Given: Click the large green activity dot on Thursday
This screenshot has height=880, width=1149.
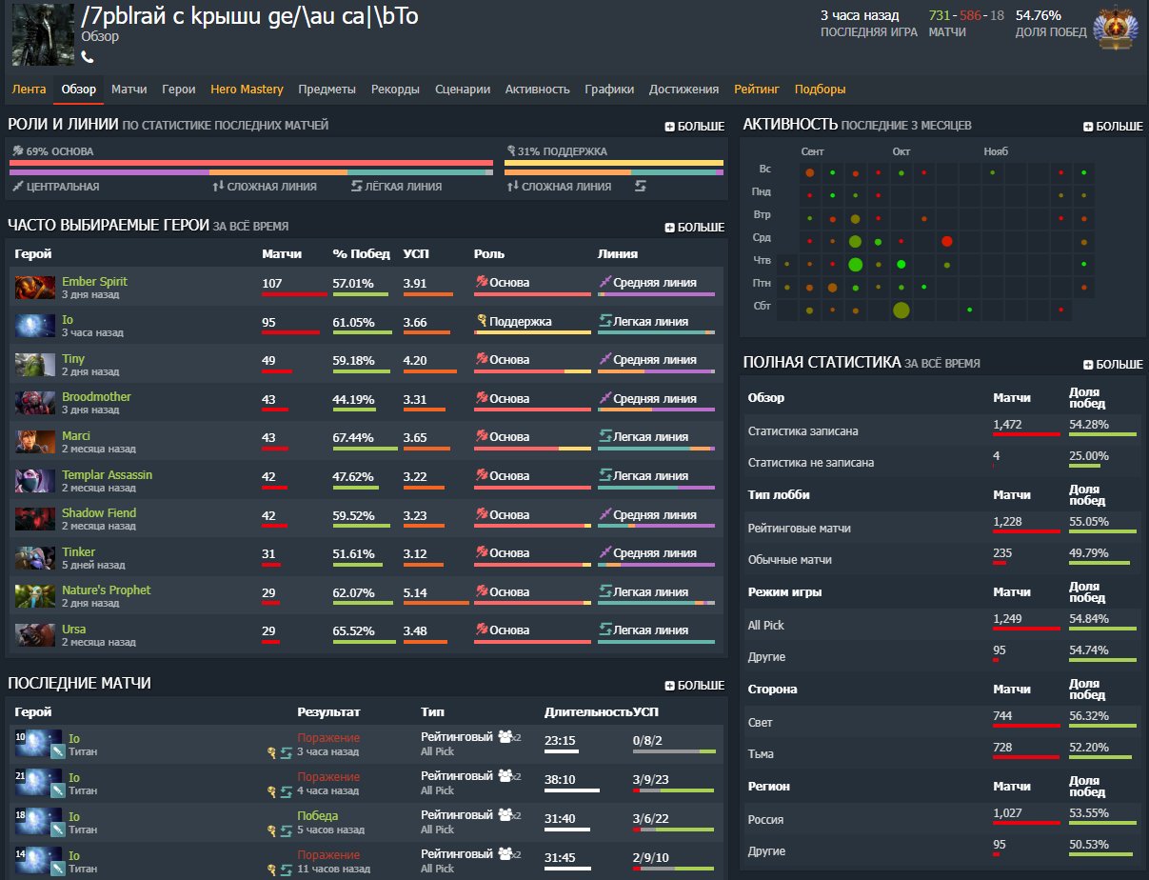Looking at the screenshot, I should (x=855, y=264).
